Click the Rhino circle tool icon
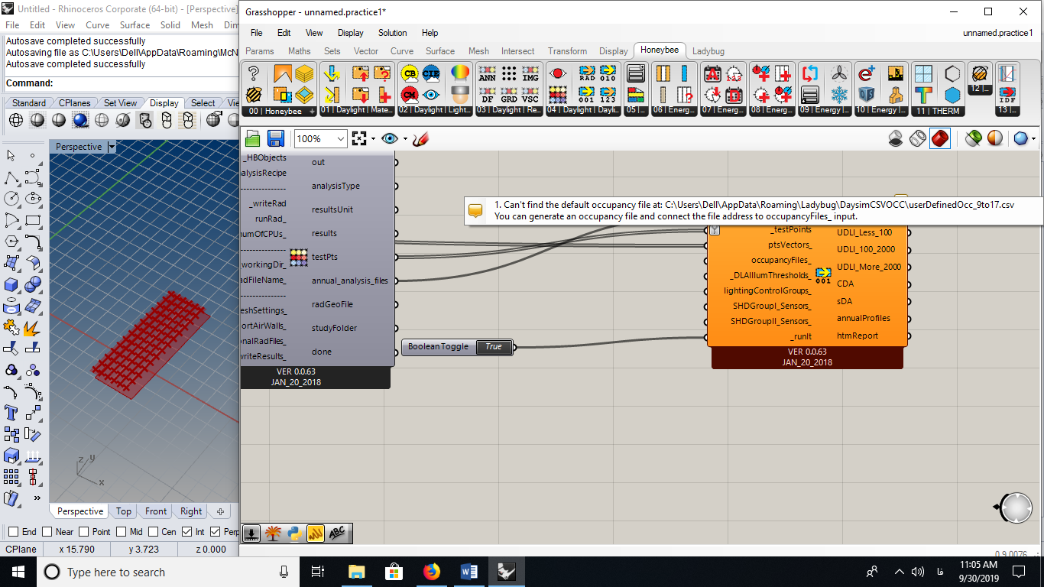1044x587 pixels. [11, 199]
